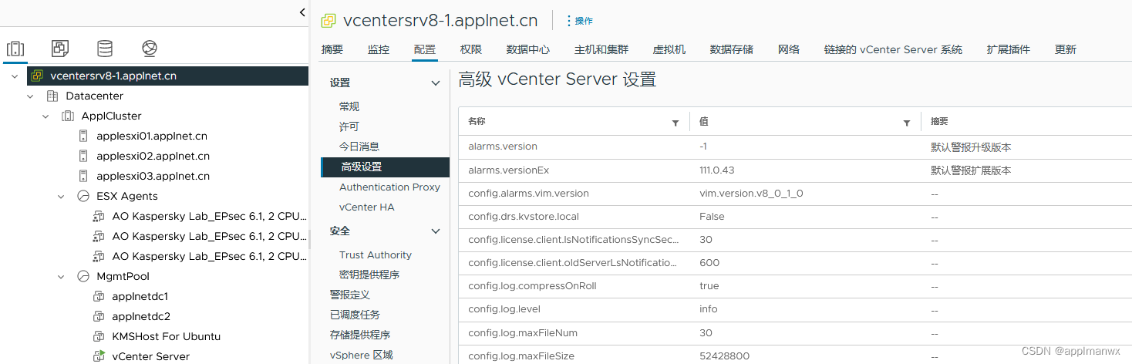Collapse the 安全 section chevron

[436, 231]
